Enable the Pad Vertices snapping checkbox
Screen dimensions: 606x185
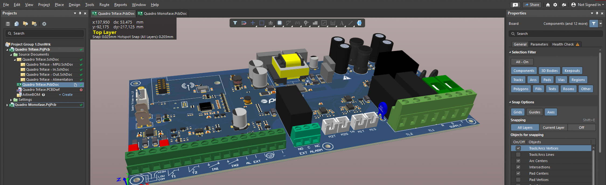pos(518,180)
